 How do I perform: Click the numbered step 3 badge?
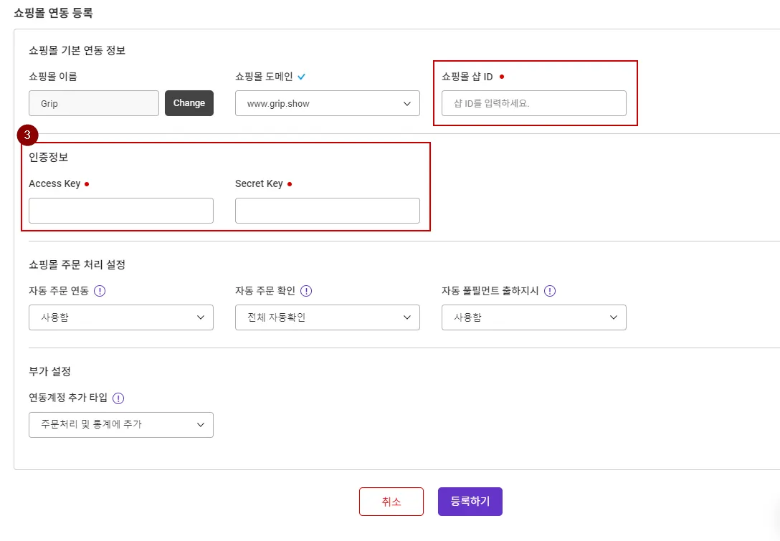point(27,134)
